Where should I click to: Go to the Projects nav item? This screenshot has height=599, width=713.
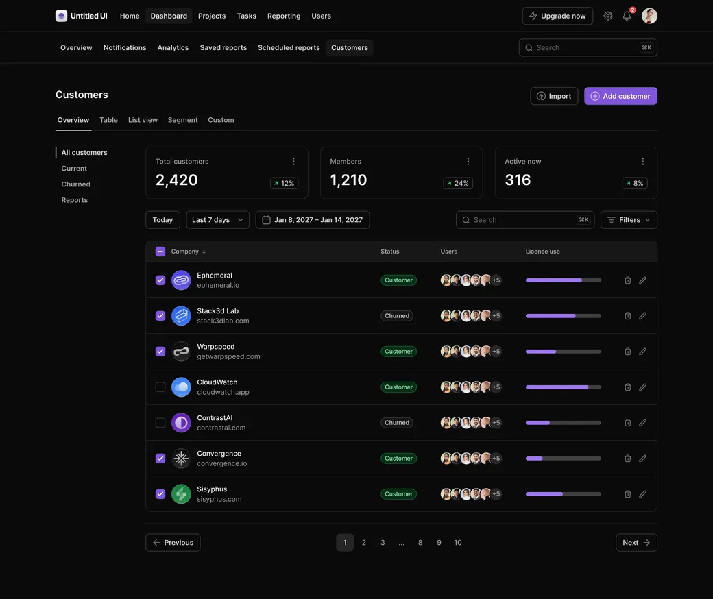click(212, 16)
